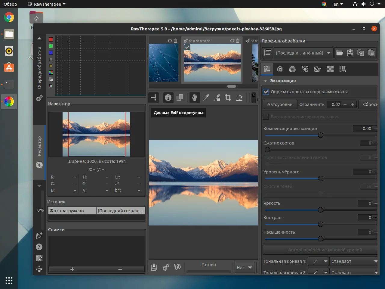The height and width of the screenshot is (289, 385).
Task: Save processing profile with the disk icon
Action: [x=350, y=53]
